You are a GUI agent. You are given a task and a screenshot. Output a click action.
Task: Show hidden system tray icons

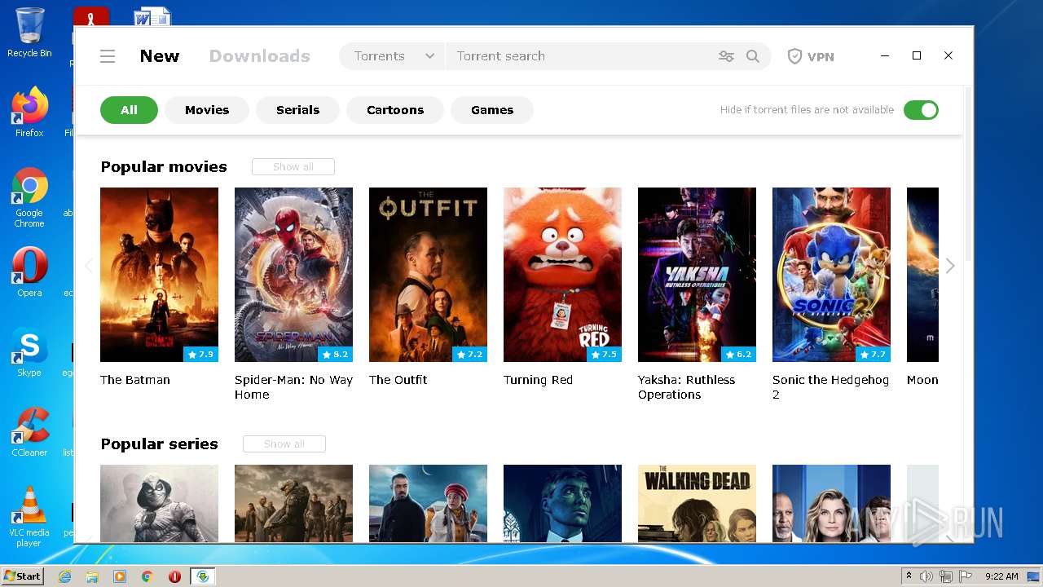[x=909, y=576]
